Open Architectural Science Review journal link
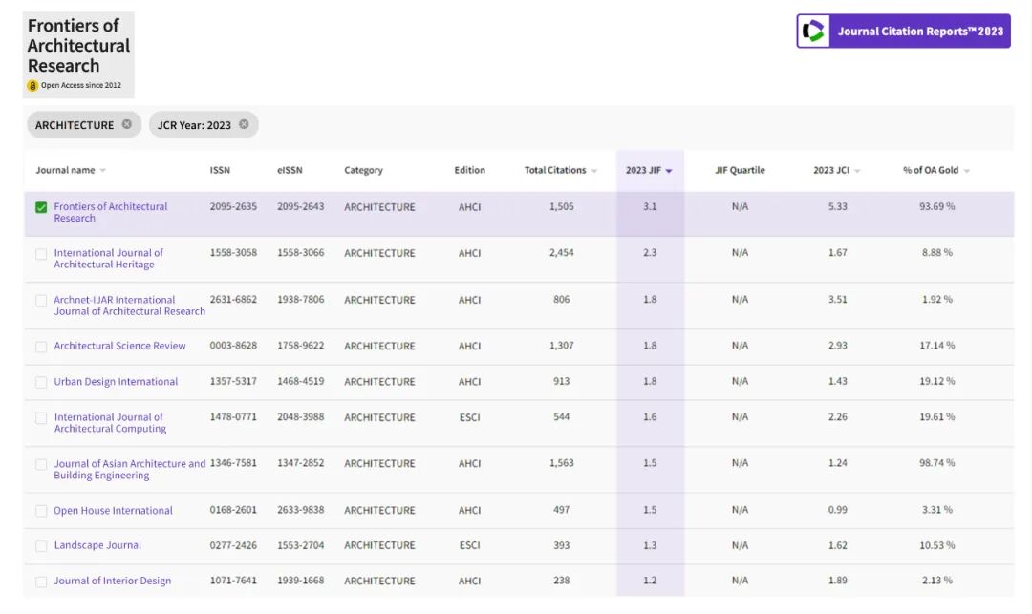This screenshot has width=1032, height=614. point(119,346)
